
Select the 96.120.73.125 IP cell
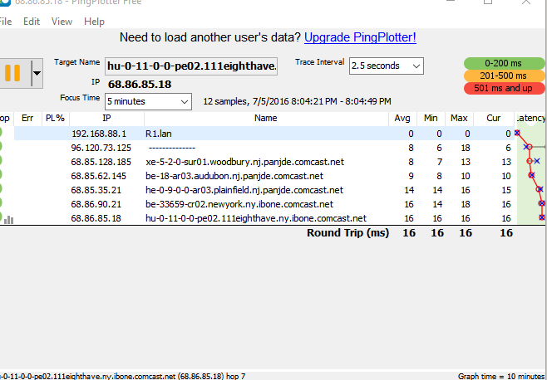point(101,148)
